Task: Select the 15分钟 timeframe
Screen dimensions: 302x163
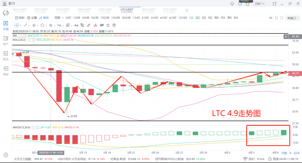Action: [x=115, y=18]
